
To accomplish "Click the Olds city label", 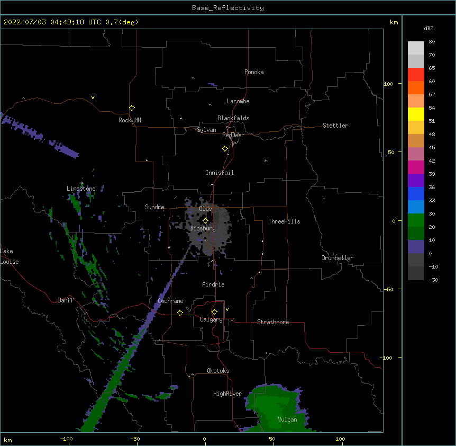I will pyautogui.click(x=205, y=209).
